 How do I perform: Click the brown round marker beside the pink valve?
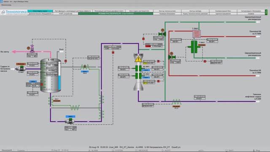(x=28, y=48)
